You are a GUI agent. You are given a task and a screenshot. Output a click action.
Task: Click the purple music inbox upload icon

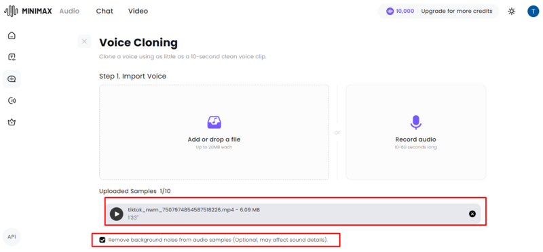click(214, 123)
